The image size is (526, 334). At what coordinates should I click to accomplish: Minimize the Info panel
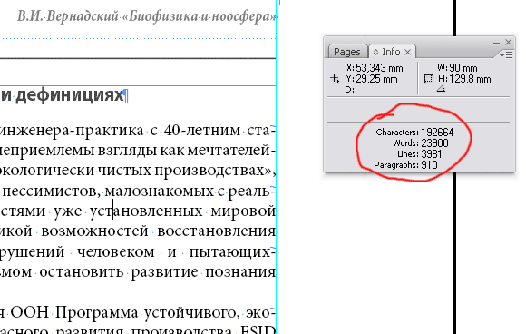click(x=496, y=43)
